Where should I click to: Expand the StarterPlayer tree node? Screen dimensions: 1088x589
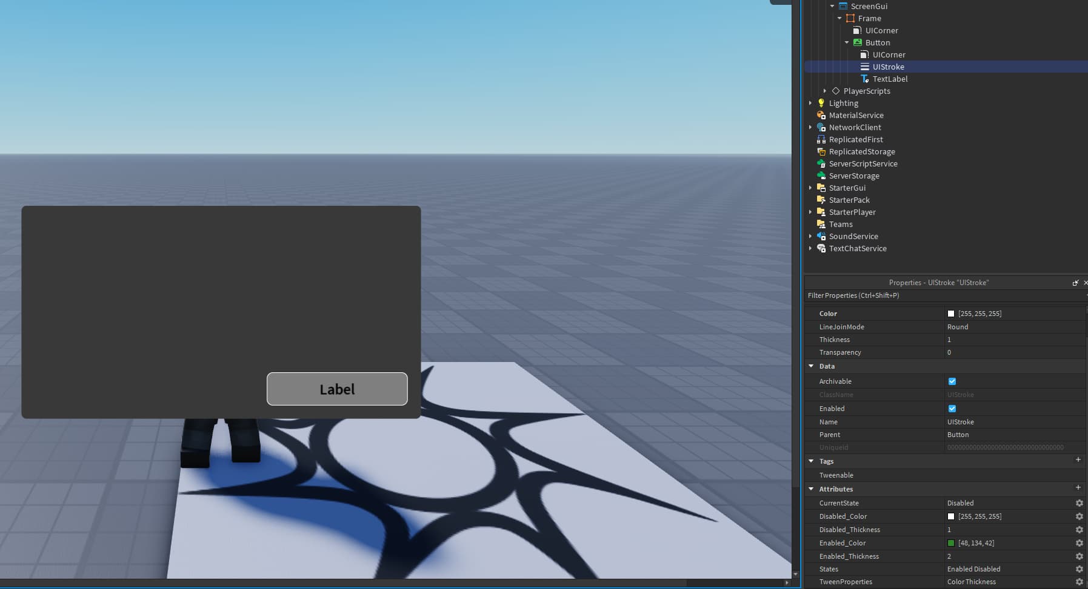pos(812,212)
